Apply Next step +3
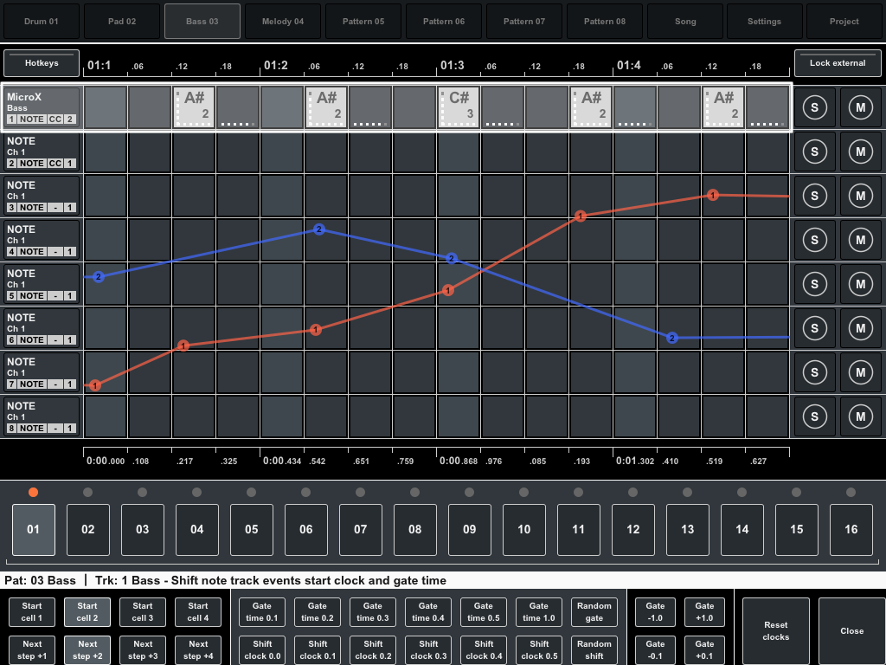 pyautogui.click(x=142, y=650)
